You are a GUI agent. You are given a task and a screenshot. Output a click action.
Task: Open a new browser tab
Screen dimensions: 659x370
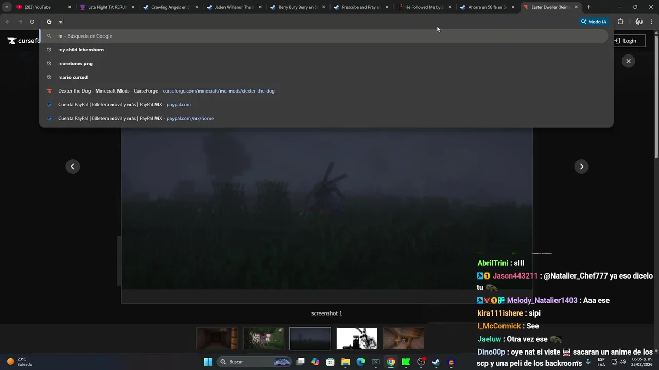588,7
